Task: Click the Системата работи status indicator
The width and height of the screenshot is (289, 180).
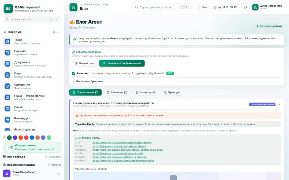Action: tap(269, 26)
